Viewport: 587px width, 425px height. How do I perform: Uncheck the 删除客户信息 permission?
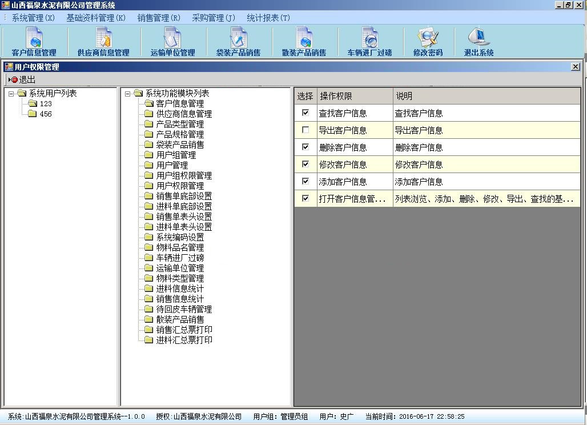tap(305, 147)
